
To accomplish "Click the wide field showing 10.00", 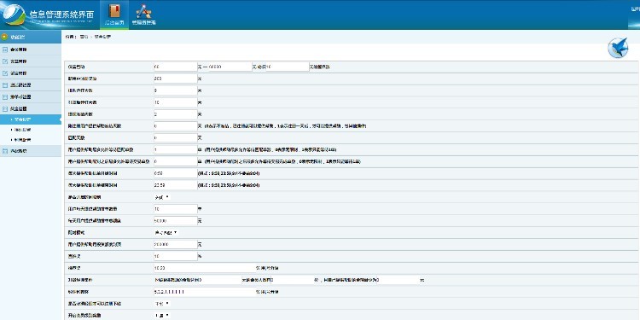I will 204,268.
